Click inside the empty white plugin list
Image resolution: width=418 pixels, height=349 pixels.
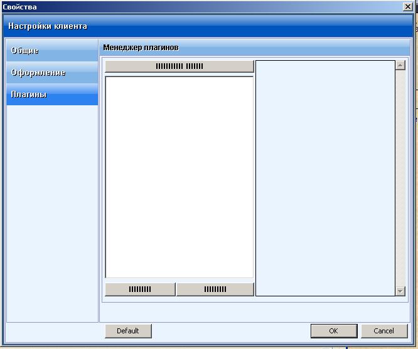[x=179, y=177]
